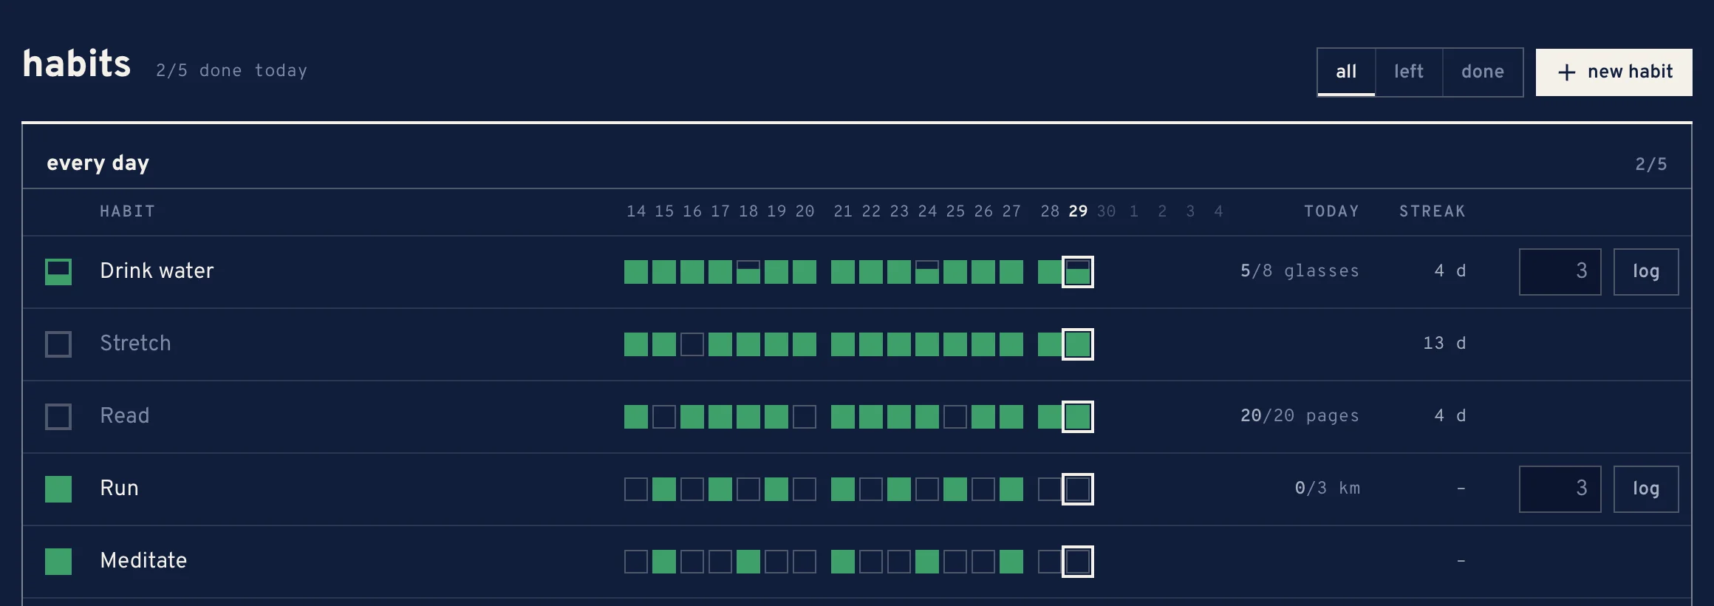Image resolution: width=1714 pixels, height=606 pixels.
Task: Open the done filter tab
Action: (x=1483, y=72)
